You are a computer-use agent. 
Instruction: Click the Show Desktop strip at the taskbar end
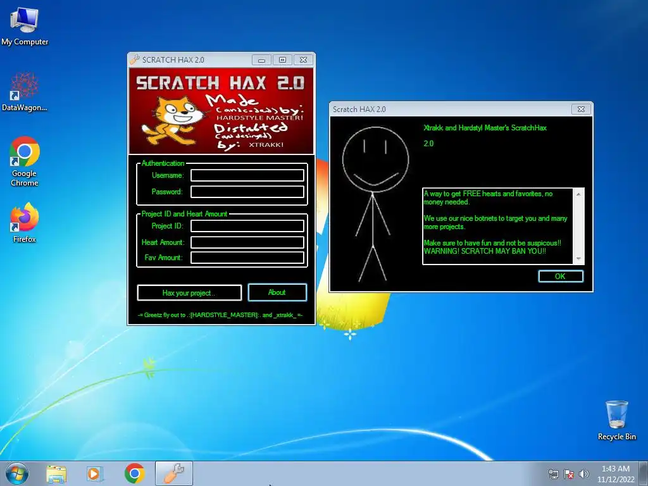point(644,473)
